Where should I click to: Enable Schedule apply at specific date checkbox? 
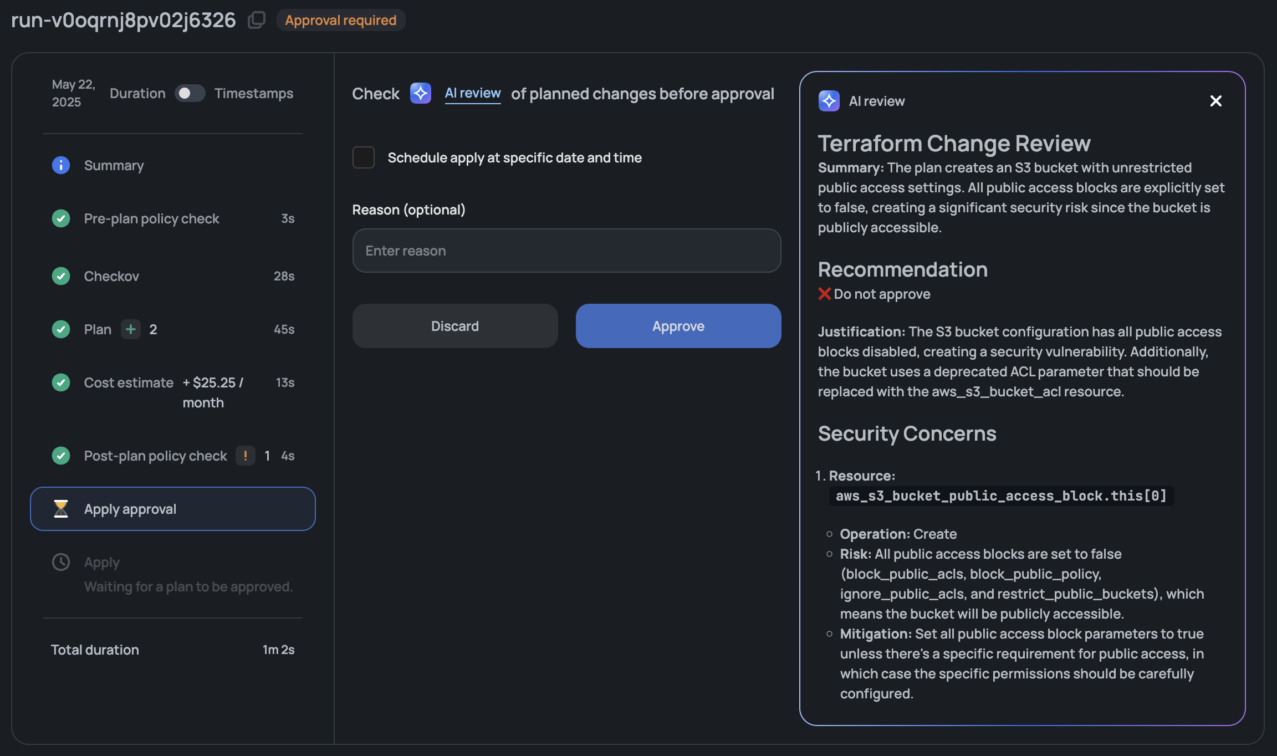tap(364, 157)
